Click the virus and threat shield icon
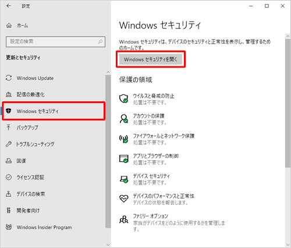 pos(124,99)
